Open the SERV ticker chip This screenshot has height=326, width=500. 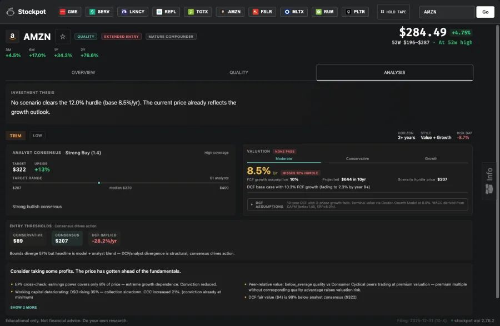pyautogui.click(x=99, y=12)
